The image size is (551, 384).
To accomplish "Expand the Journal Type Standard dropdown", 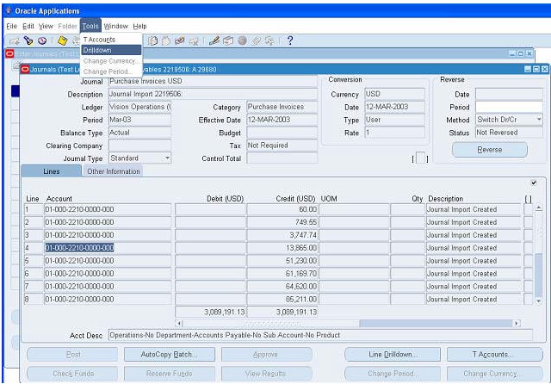I will click(167, 158).
